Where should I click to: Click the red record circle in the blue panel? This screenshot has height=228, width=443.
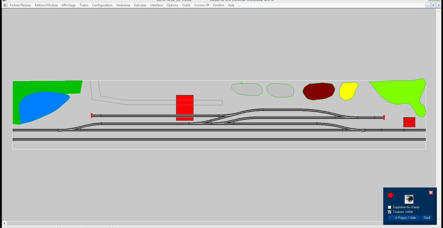390,195
